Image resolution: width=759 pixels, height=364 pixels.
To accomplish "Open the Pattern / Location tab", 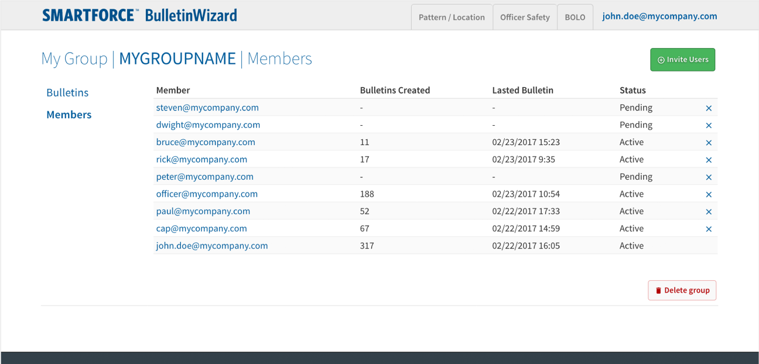I will click(452, 17).
